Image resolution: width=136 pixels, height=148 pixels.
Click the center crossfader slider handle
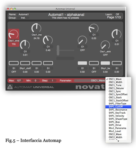[x=58, y=50]
